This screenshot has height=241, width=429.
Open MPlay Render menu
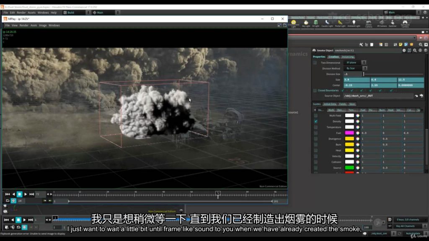click(24, 26)
